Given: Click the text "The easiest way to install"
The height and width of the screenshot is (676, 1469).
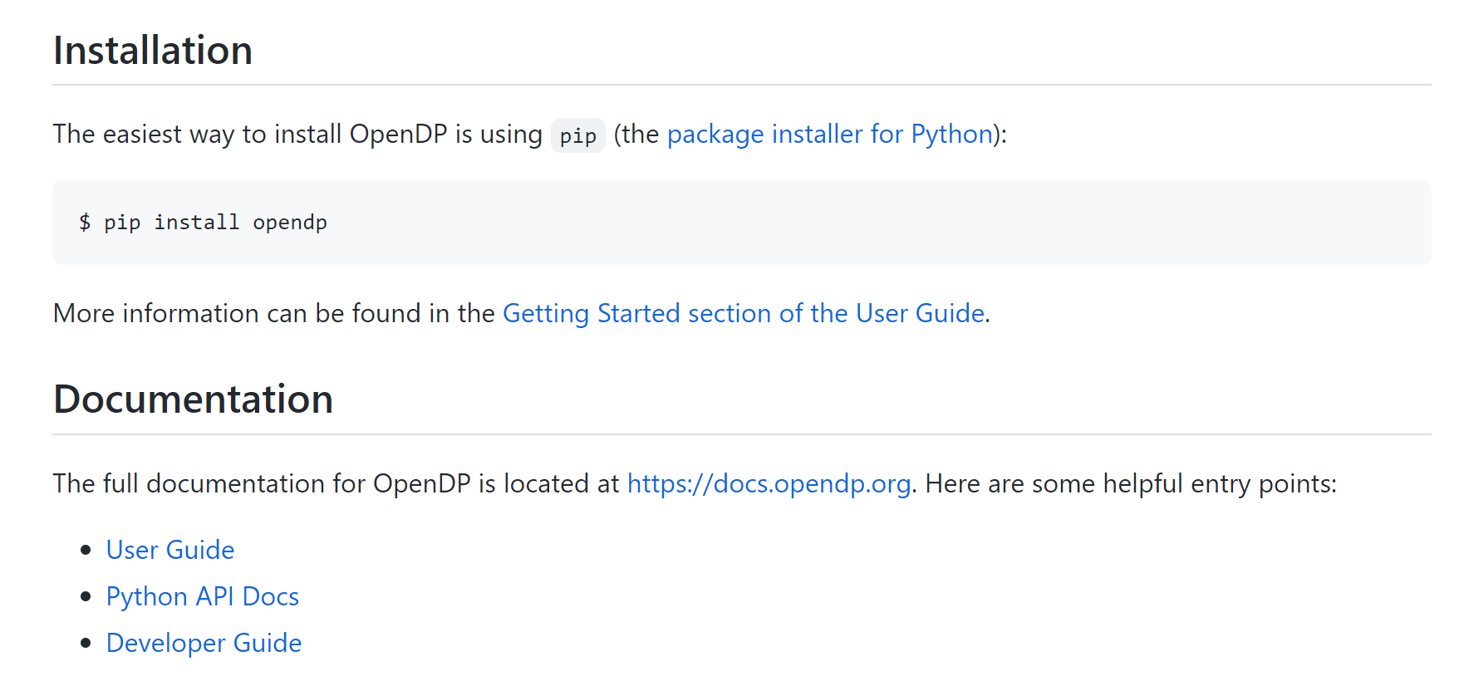Looking at the screenshot, I should [x=198, y=135].
